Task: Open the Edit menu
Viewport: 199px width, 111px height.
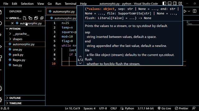Action: coord(15,4)
